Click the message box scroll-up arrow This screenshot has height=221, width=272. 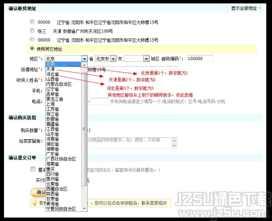click(x=174, y=140)
